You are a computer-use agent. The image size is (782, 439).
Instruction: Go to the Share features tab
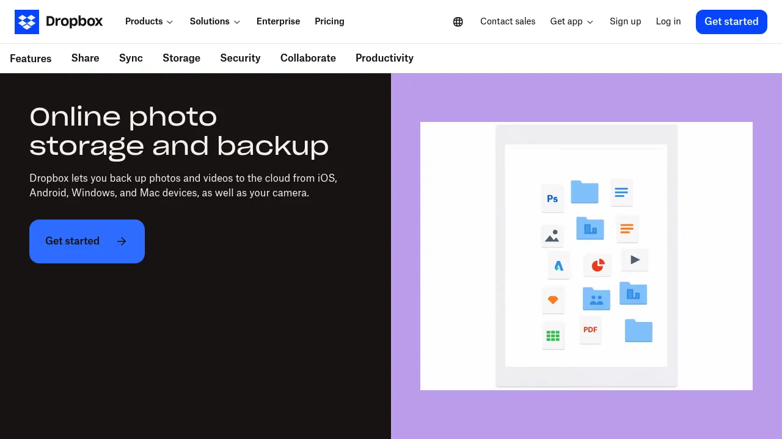[x=85, y=58]
